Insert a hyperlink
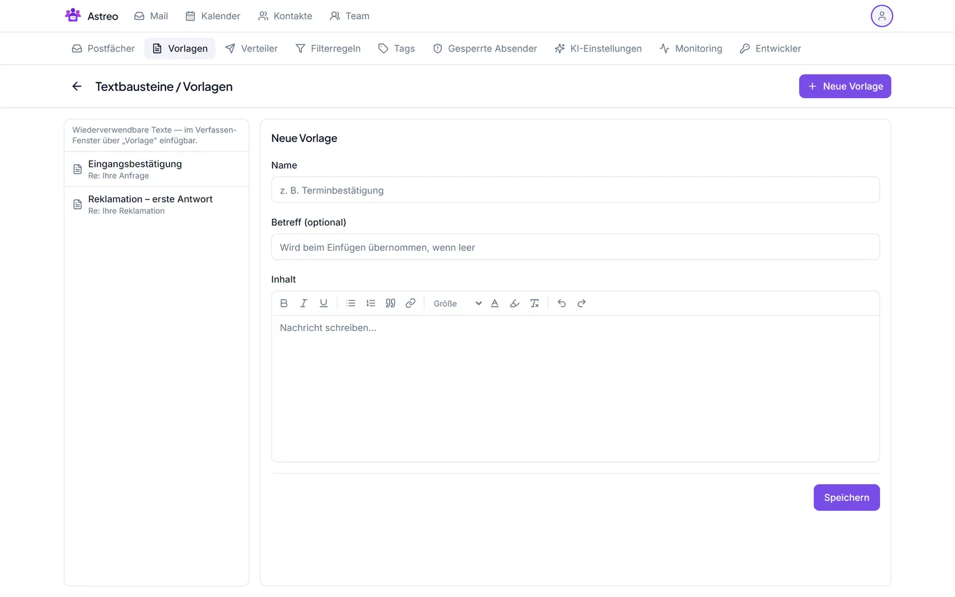This screenshot has height=597, width=955. 411,304
